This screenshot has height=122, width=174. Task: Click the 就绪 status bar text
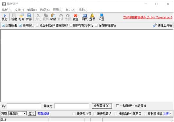[3, 120]
